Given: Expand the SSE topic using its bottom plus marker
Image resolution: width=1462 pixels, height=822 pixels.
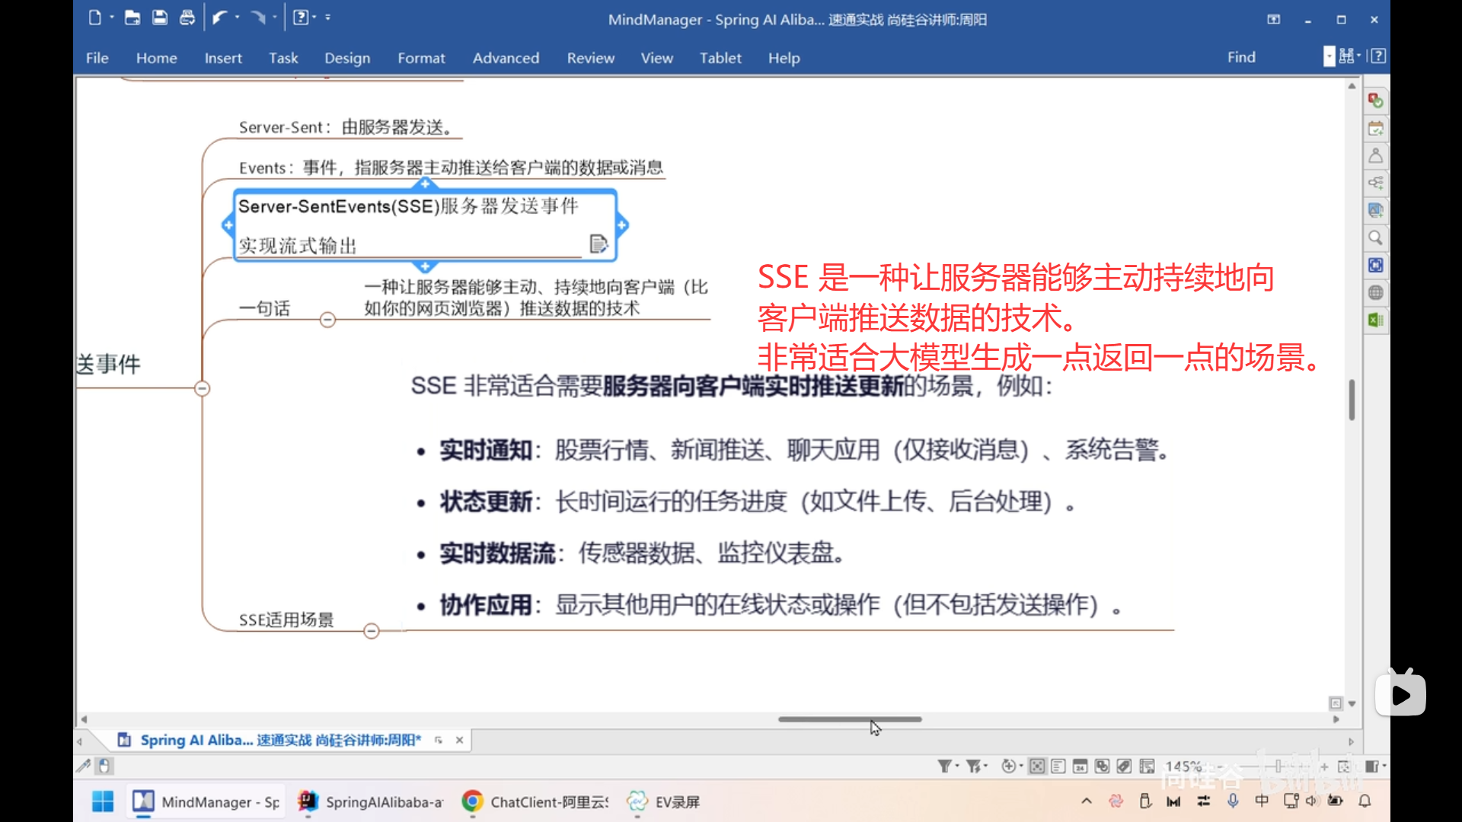Looking at the screenshot, I should 425,266.
